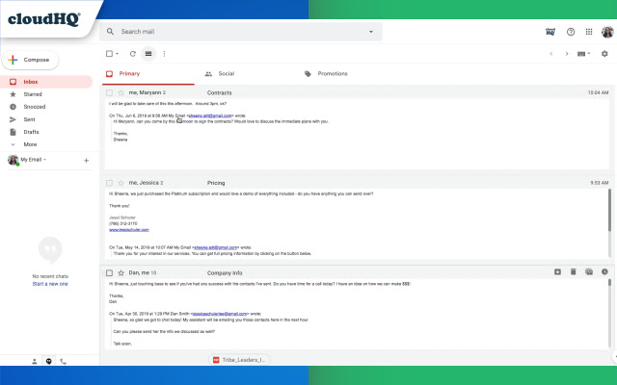This screenshot has height=385, width=617.
Task: Click the Refresh icon in the mail toolbar
Action: tap(132, 54)
